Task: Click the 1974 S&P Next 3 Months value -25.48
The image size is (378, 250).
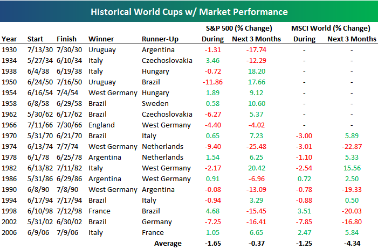Action: [x=256, y=146]
